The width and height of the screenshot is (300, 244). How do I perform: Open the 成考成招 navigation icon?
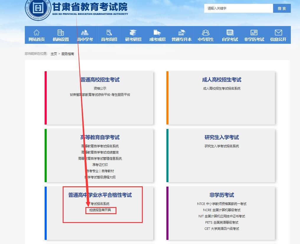pos(157,33)
